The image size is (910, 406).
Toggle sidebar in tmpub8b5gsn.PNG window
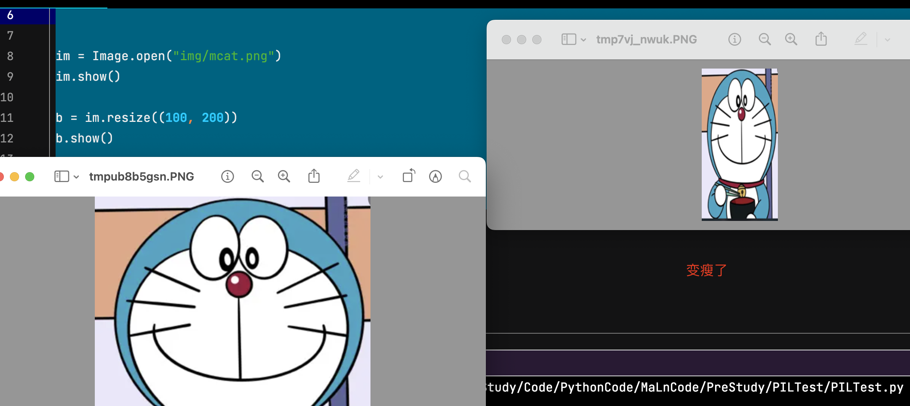(62, 176)
